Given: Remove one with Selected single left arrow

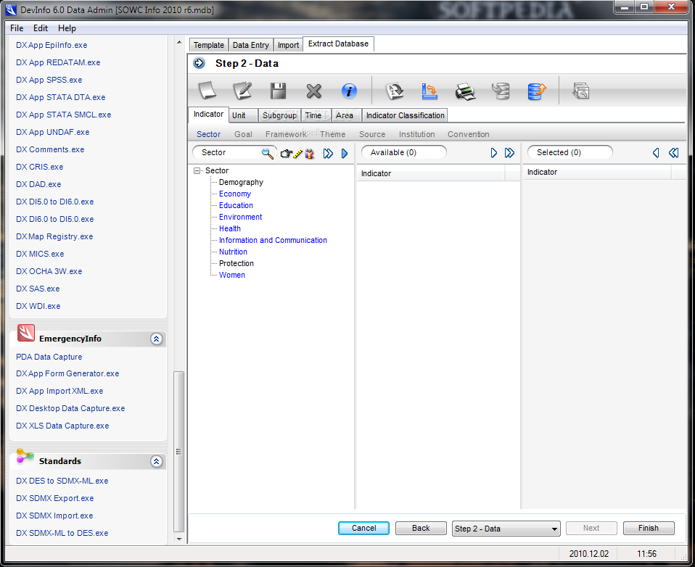Looking at the screenshot, I should [x=656, y=153].
